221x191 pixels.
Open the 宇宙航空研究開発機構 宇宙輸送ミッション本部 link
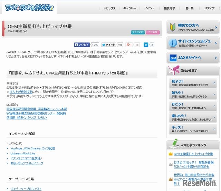point(37,109)
